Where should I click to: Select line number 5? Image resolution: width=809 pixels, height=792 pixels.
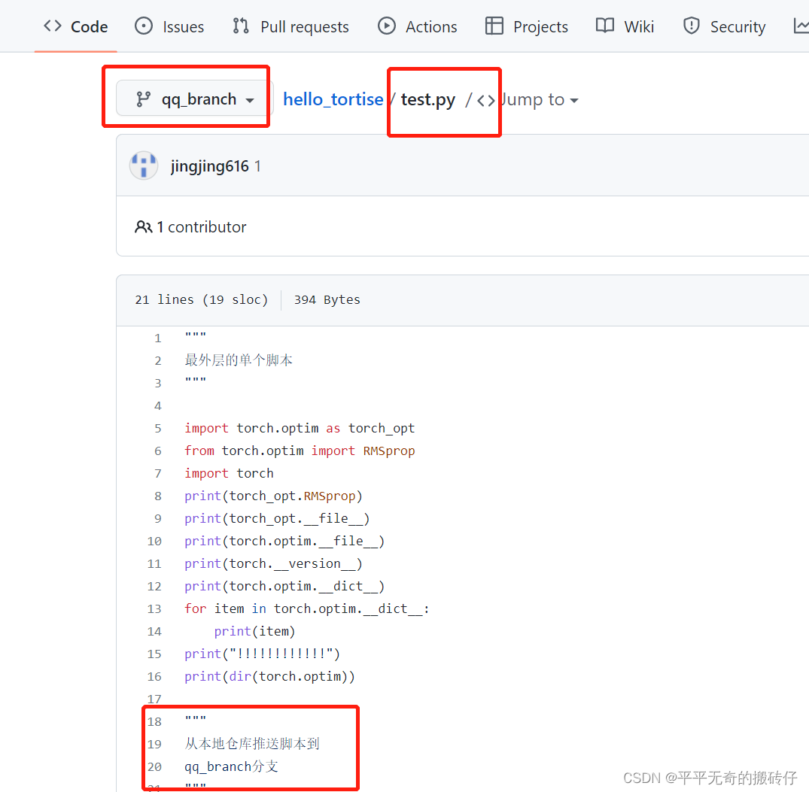pyautogui.click(x=158, y=429)
